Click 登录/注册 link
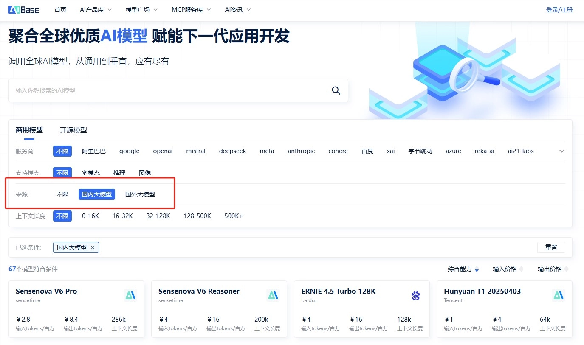This screenshot has width=584, height=345. point(559,10)
